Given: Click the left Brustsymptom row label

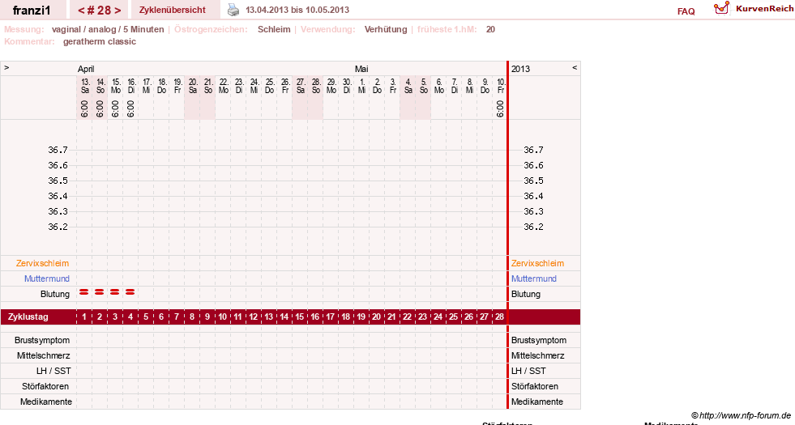Looking at the screenshot, I should pos(42,341).
